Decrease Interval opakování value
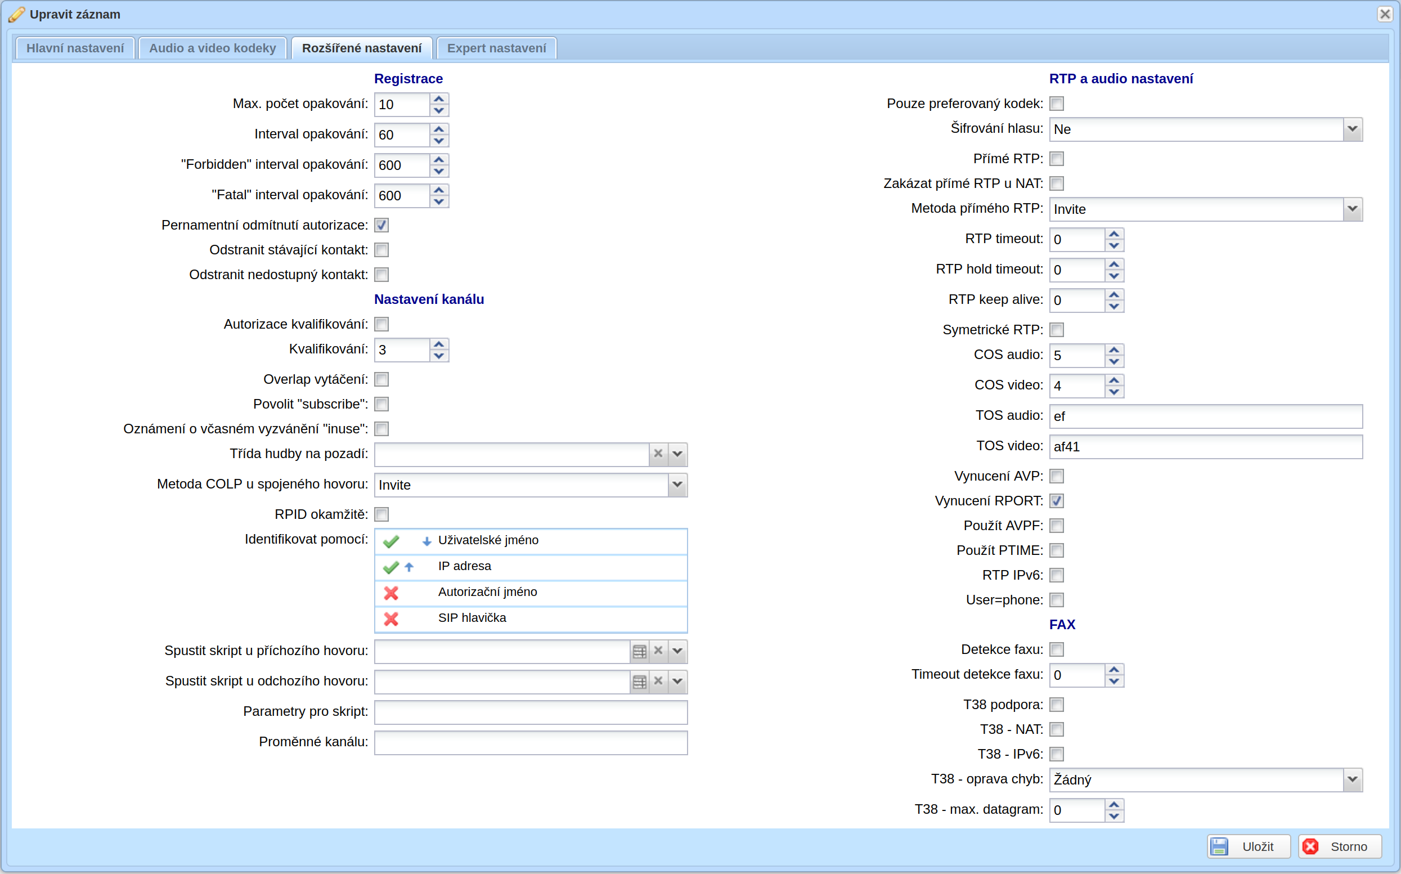Image resolution: width=1401 pixels, height=874 pixels. (x=439, y=141)
